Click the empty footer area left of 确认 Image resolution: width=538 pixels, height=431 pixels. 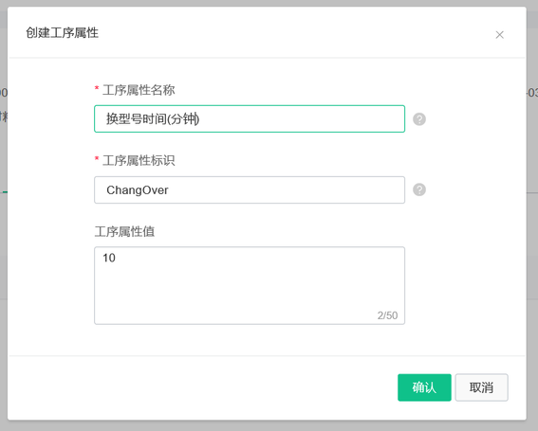tap(202, 387)
